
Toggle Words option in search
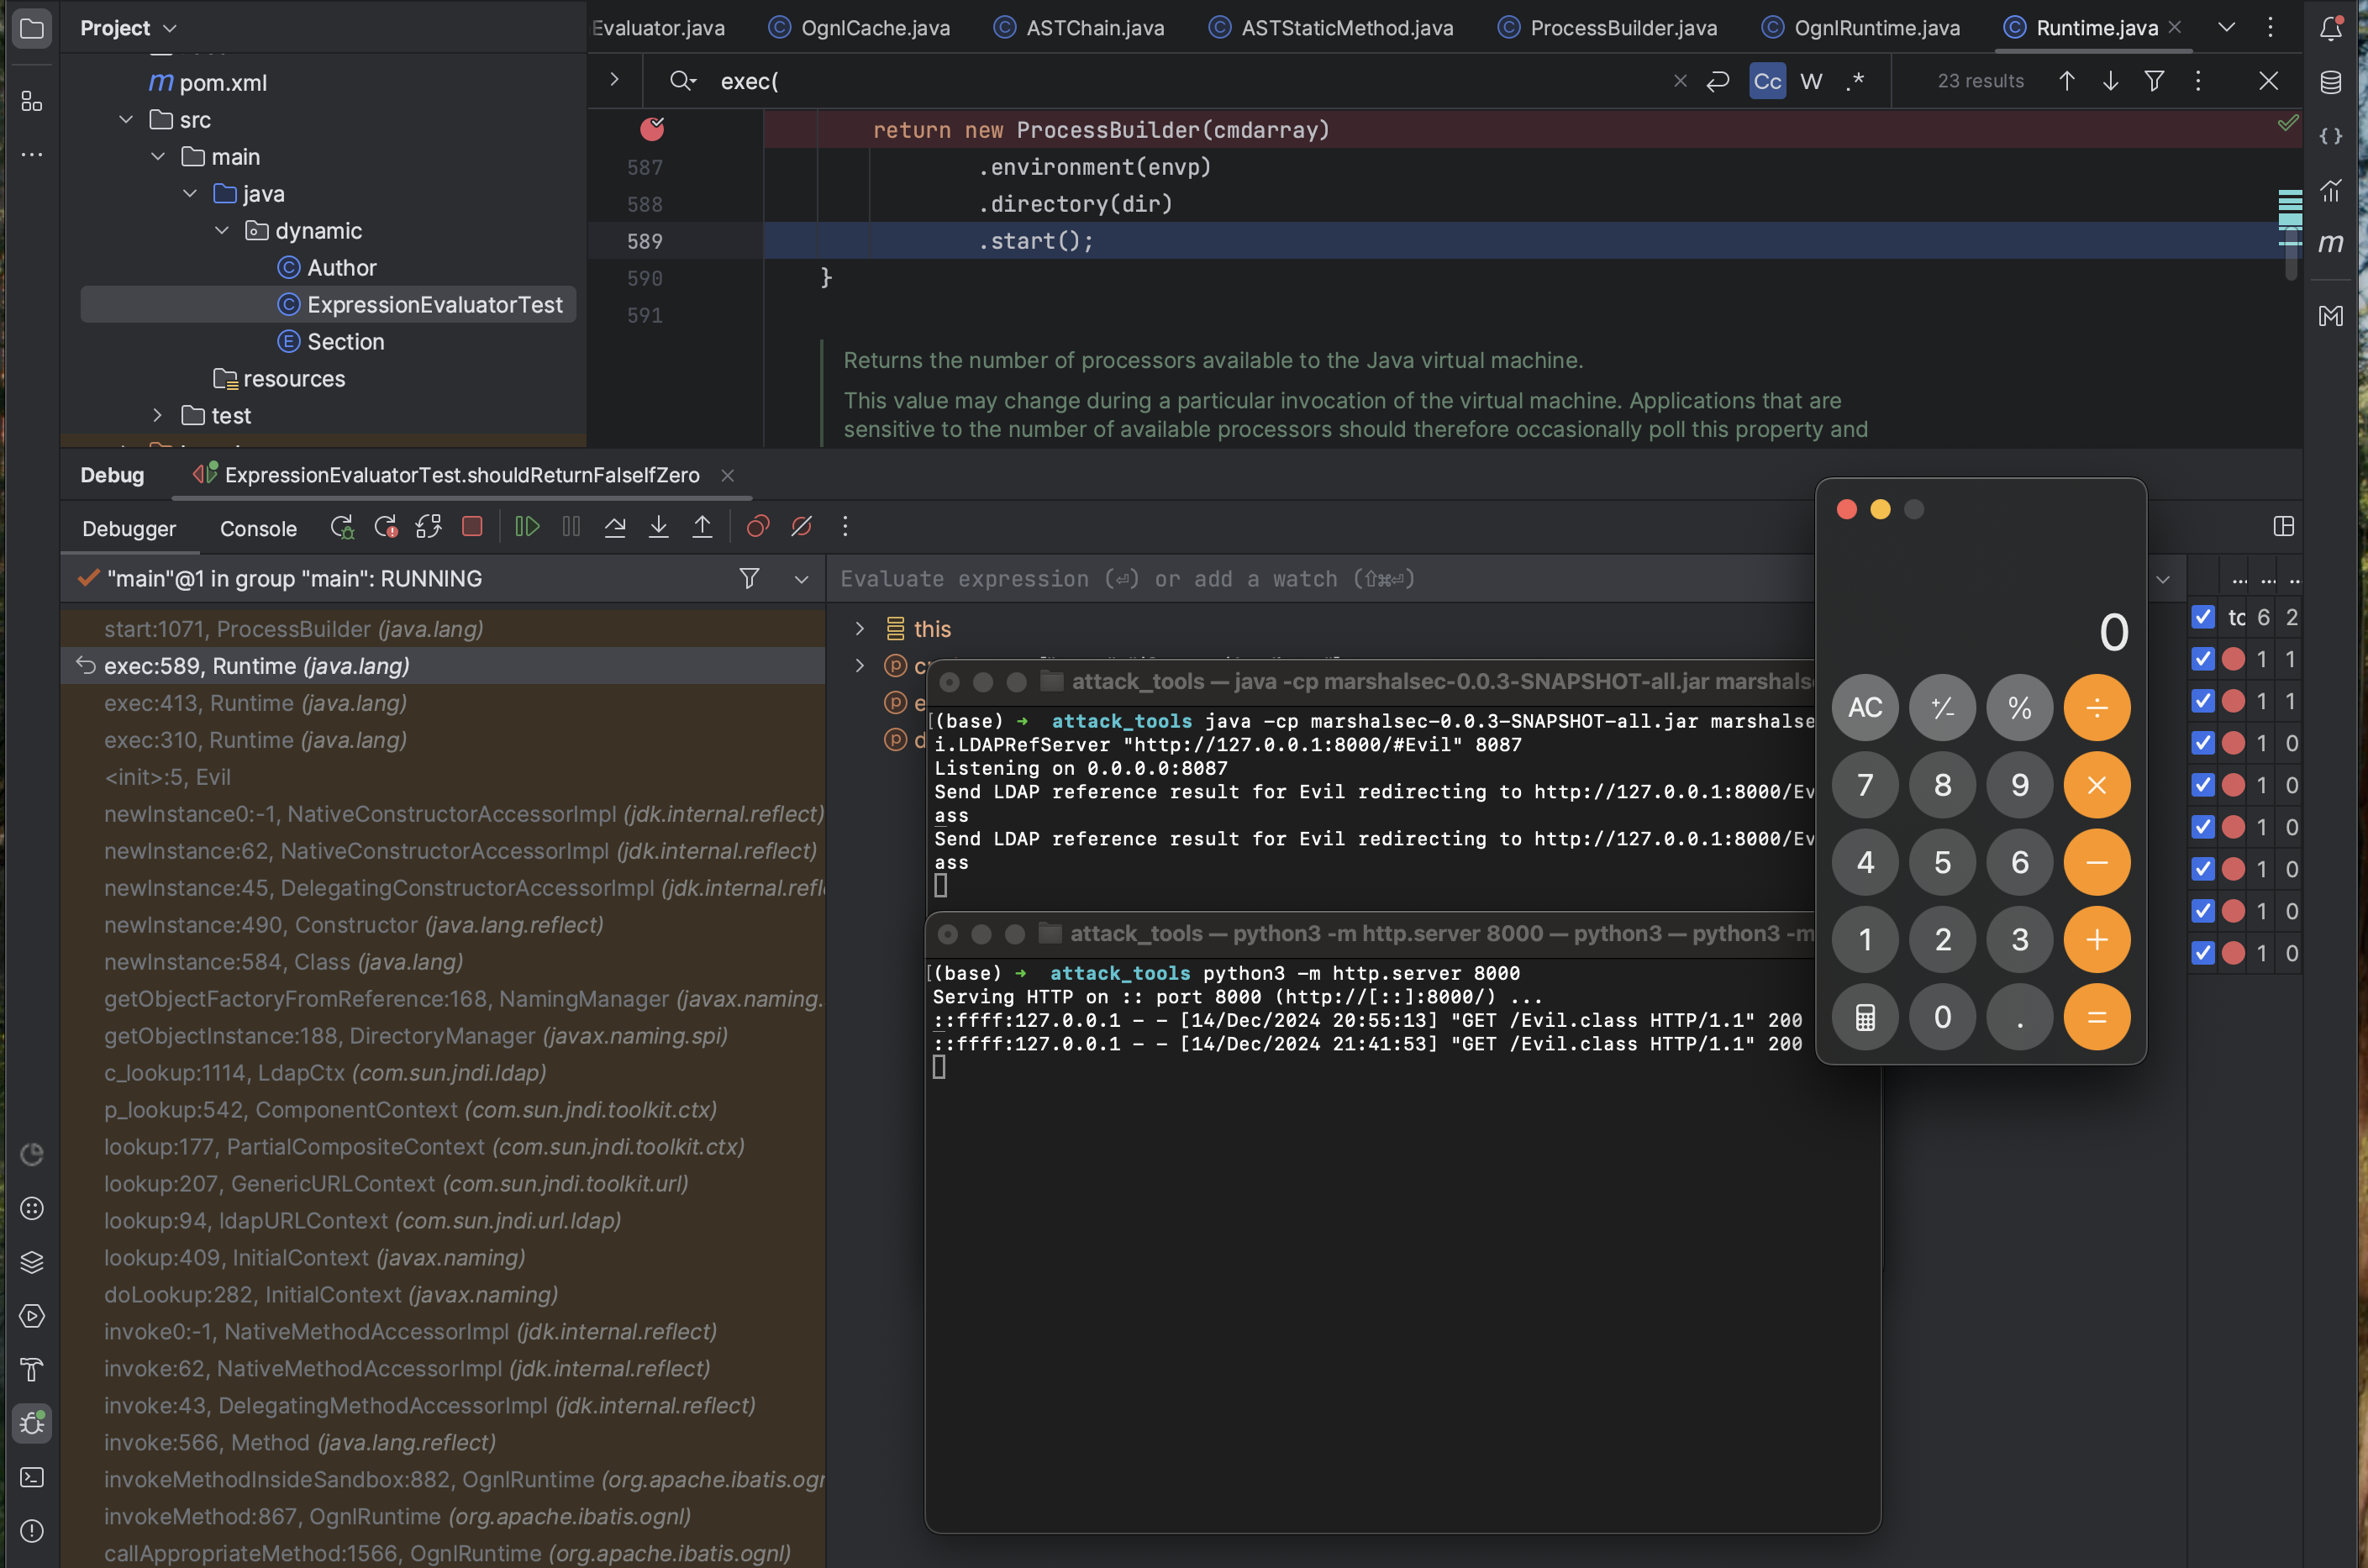pos(1812,81)
